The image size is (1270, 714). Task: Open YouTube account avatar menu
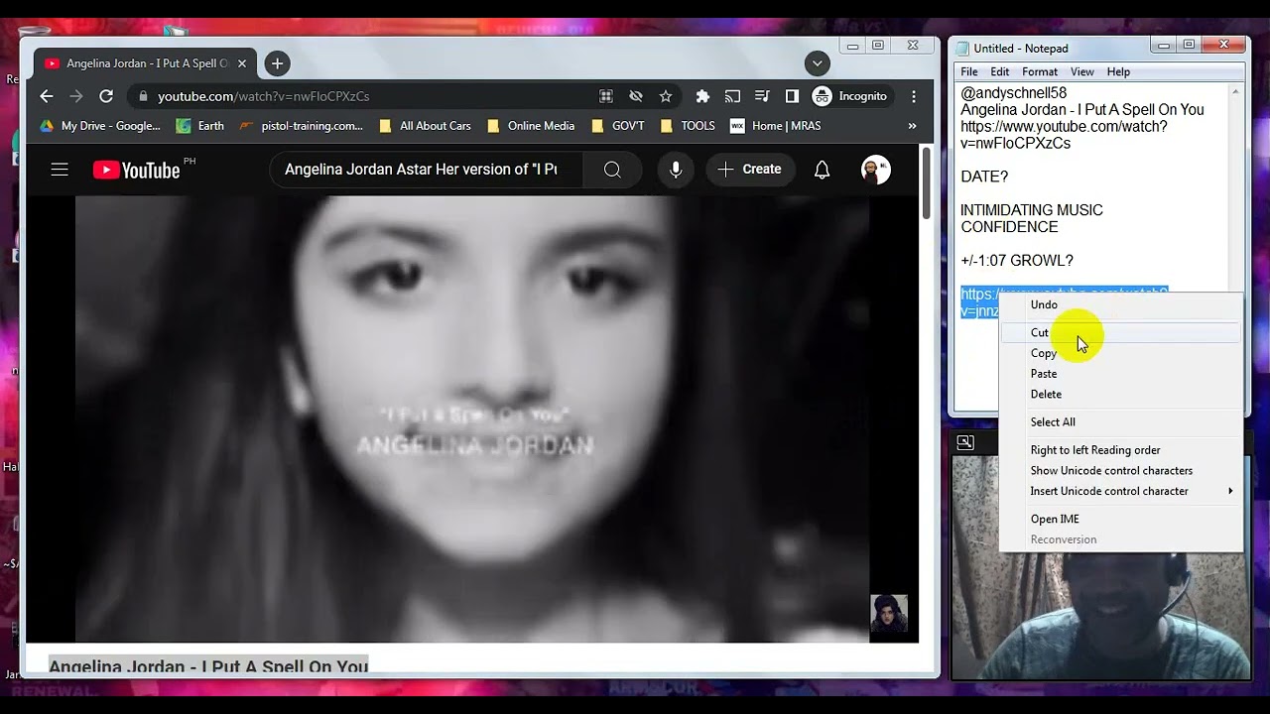click(875, 170)
